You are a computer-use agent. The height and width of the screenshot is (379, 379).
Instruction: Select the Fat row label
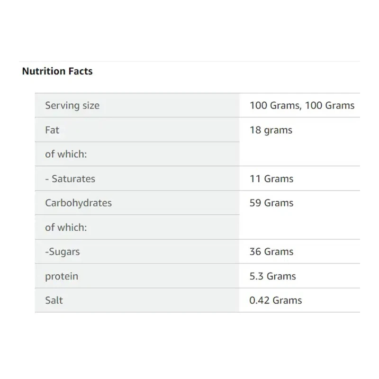click(x=52, y=130)
